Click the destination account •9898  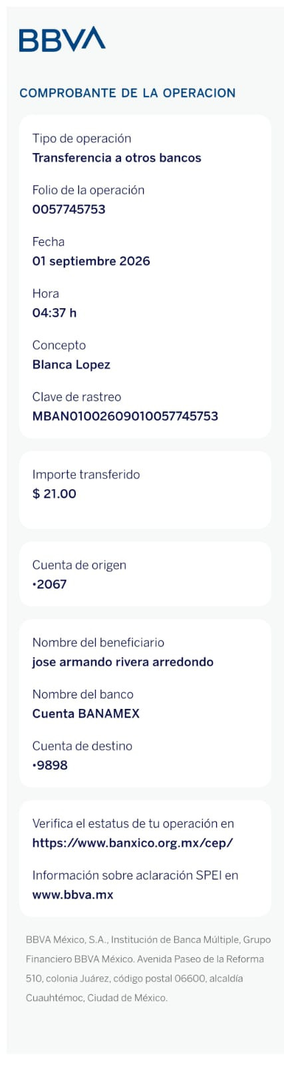(50, 765)
